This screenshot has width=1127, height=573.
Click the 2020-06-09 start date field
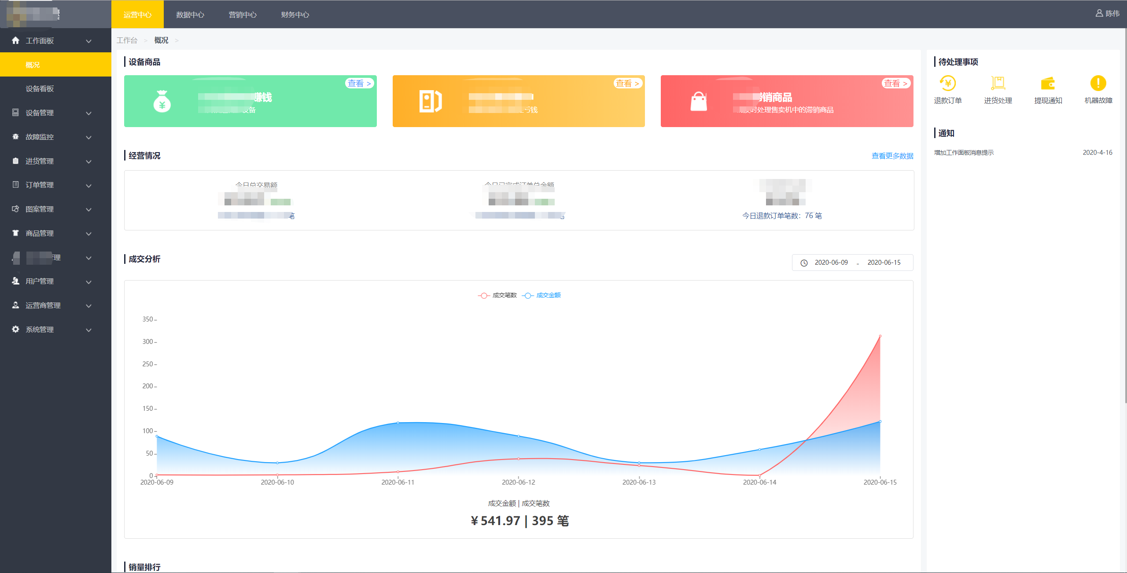[x=831, y=263]
